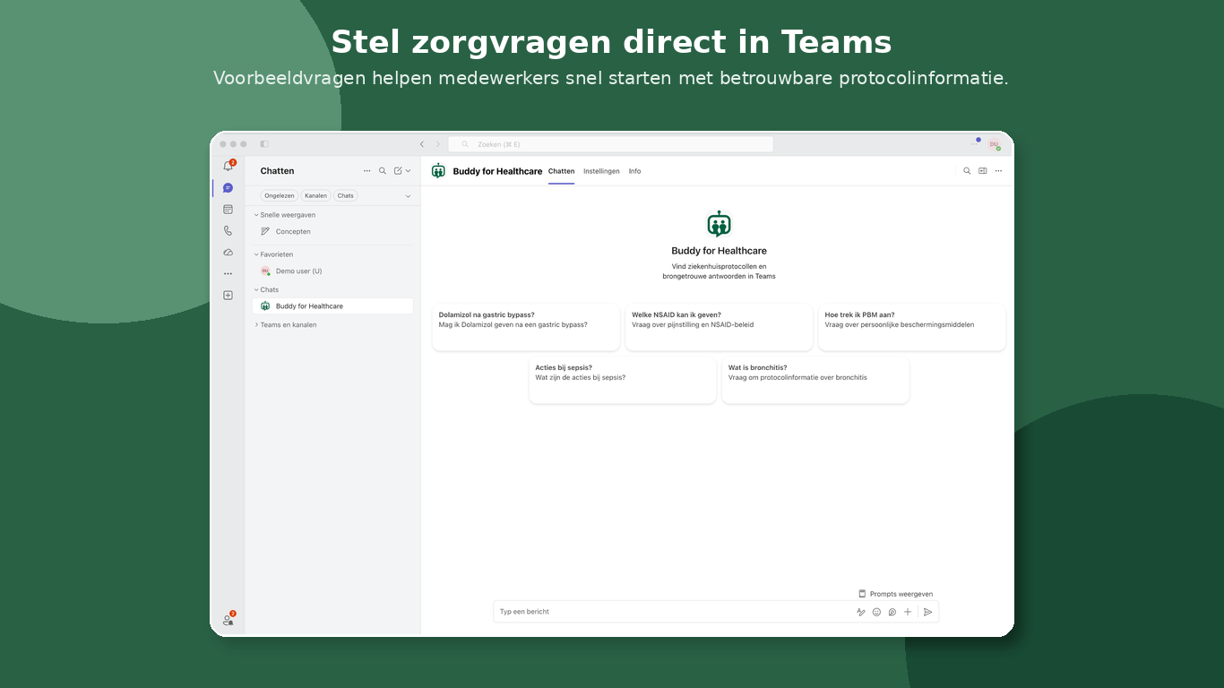This screenshot has width=1224, height=688.
Task: Open the Chatten panel more options
Action: (x=366, y=171)
